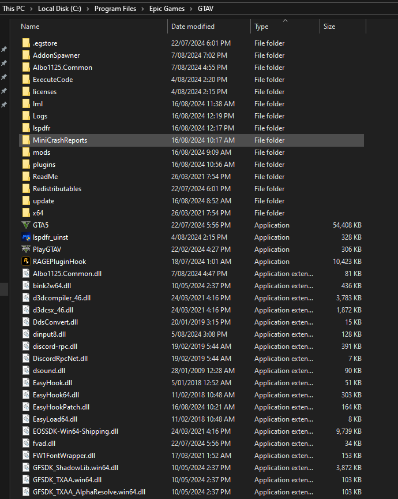Viewport: 398px width, 499px height.
Task: Select d3dcompiler_46.dll file name
Action: click(62, 298)
